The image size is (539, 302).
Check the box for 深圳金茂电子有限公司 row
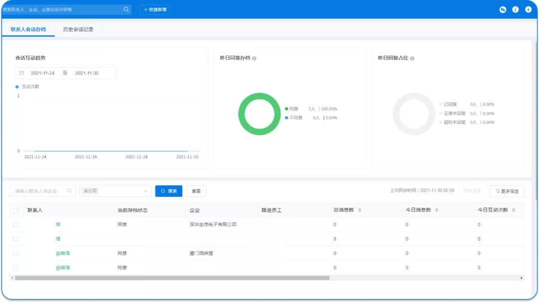(x=15, y=225)
